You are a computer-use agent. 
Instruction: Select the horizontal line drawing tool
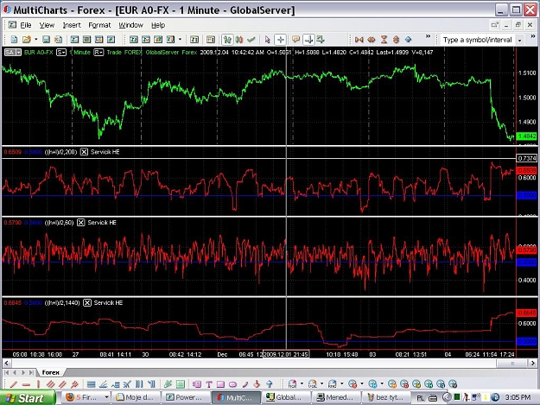[x=26, y=384]
